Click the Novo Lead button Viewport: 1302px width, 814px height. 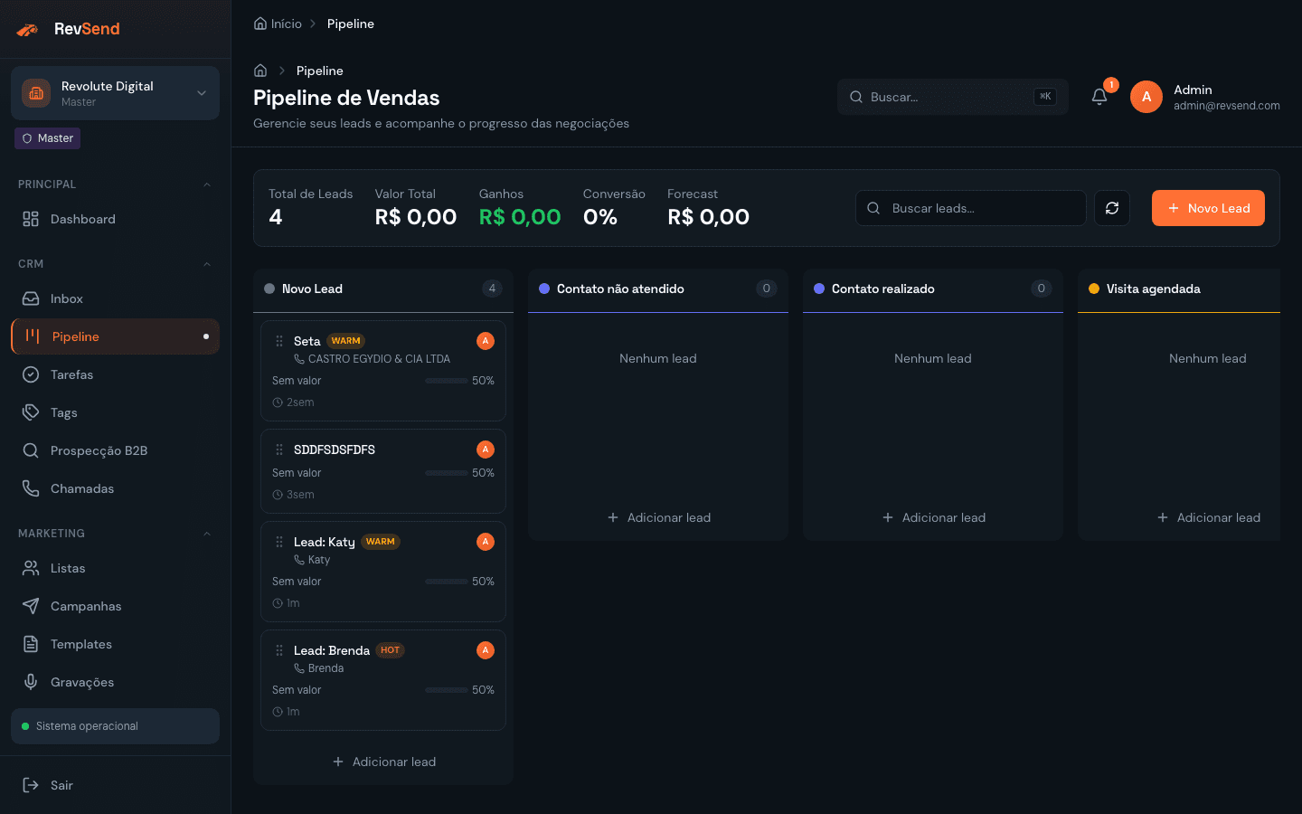click(1208, 208)
